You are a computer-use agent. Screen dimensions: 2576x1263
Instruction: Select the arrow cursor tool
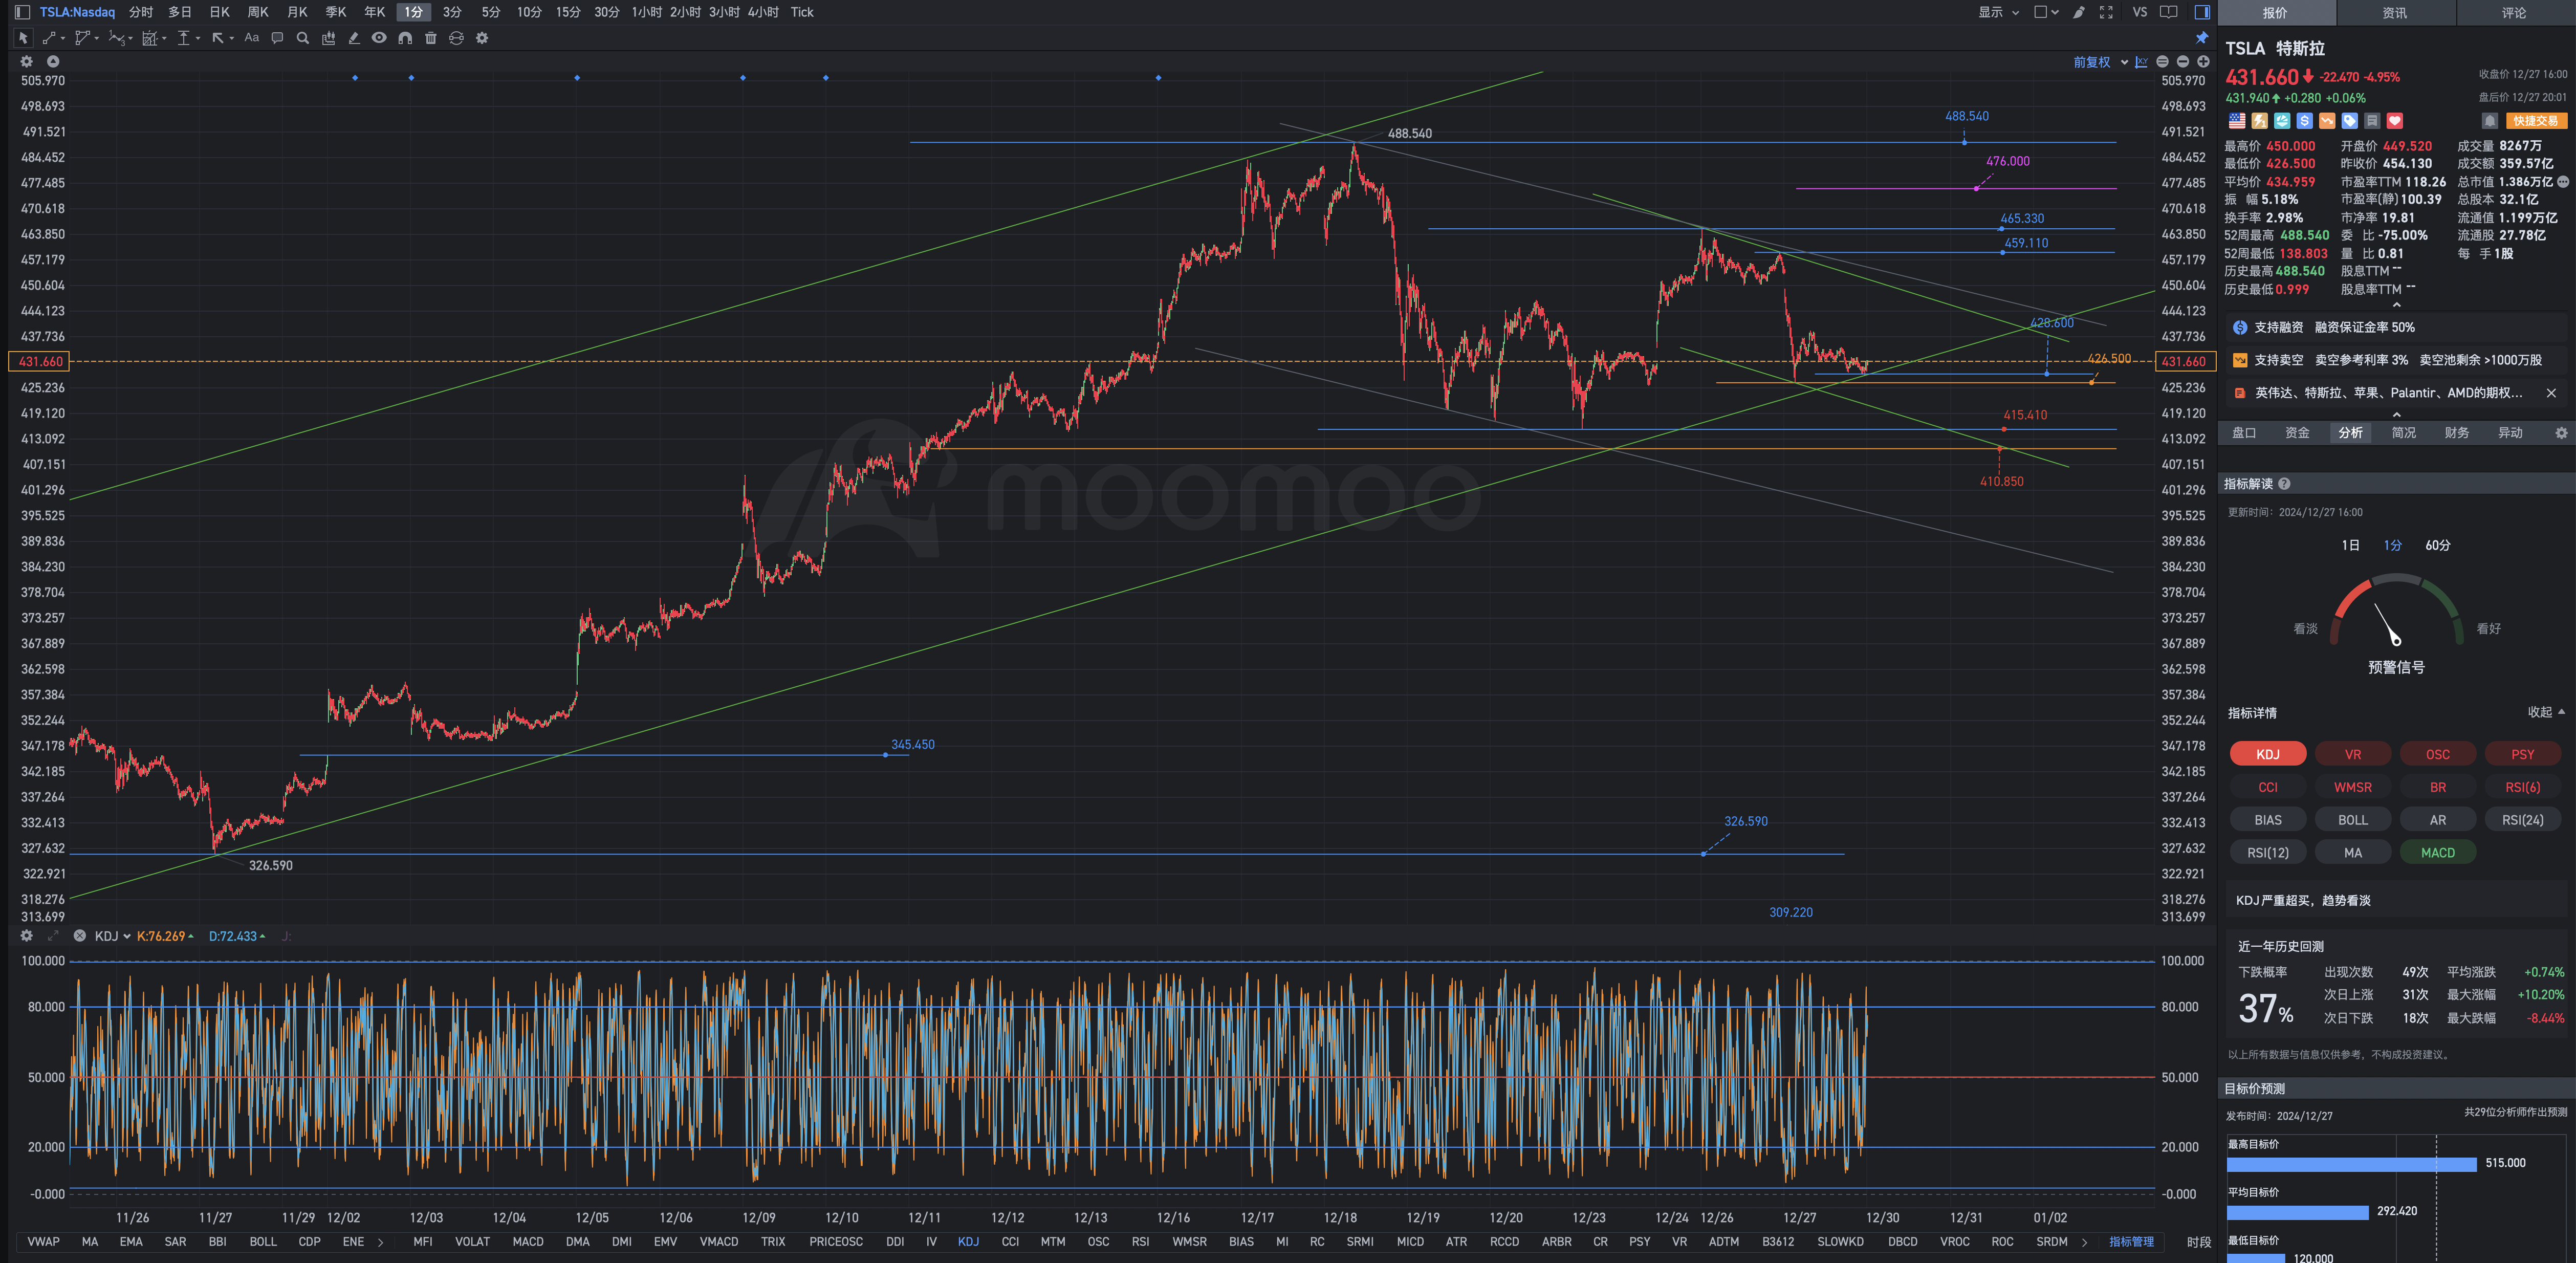click(23, 38)
